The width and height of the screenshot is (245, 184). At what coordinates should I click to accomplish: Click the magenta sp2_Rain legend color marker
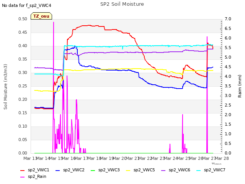pyautogui.click(x=23, y=177)
